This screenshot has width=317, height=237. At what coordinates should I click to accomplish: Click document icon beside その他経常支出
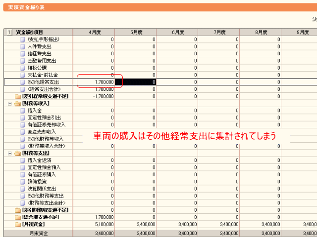pyautogui.click(x=23, y=82)
